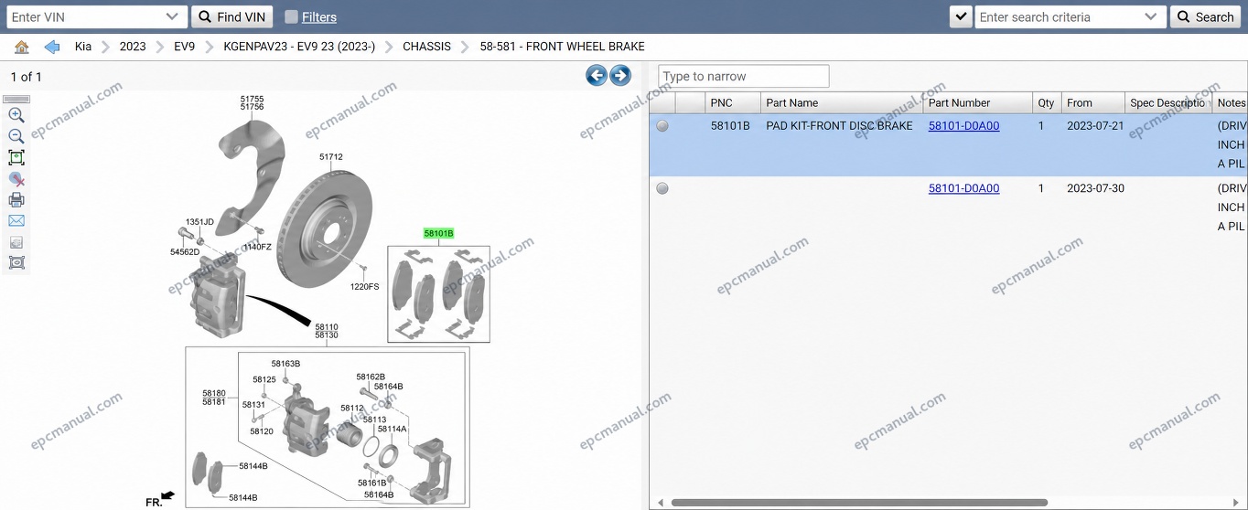
Task: Show next diagram with the right arrow
Action: (620, 76)
